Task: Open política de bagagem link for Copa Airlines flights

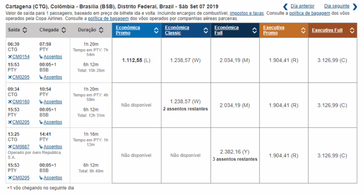Action: [x=310, y=13]
